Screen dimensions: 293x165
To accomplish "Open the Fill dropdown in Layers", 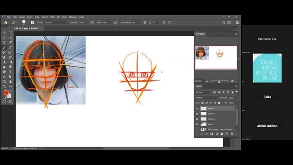I will [x=236, y=103].
